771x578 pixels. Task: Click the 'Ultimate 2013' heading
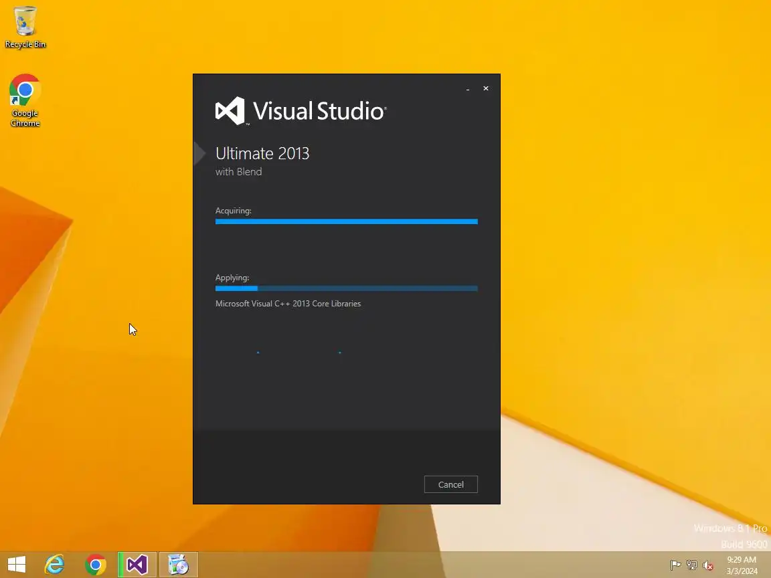point(262,153)
